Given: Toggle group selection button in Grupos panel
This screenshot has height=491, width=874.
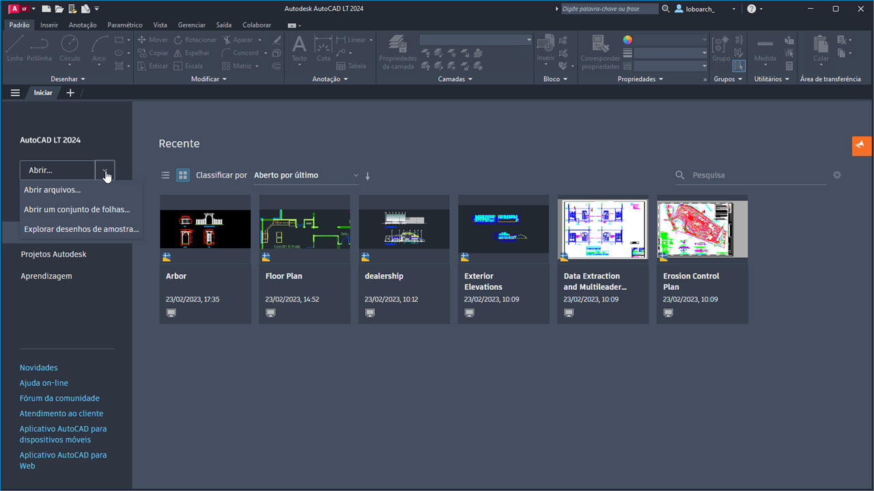Looking at the screenshot, I should click(739, 66).
